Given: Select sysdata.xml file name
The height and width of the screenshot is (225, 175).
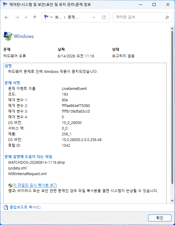Looking at the screenshot, I should pos(17,168).
